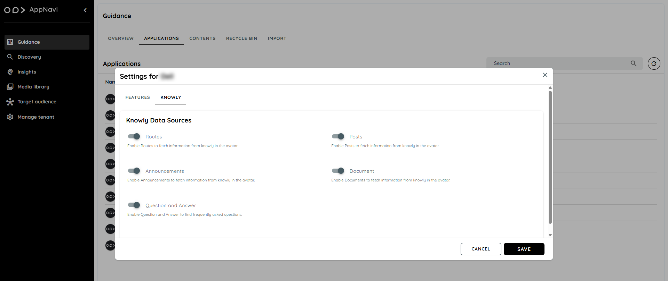668x281 pixels.
Task: Click the Routes label
Action: 153,137
